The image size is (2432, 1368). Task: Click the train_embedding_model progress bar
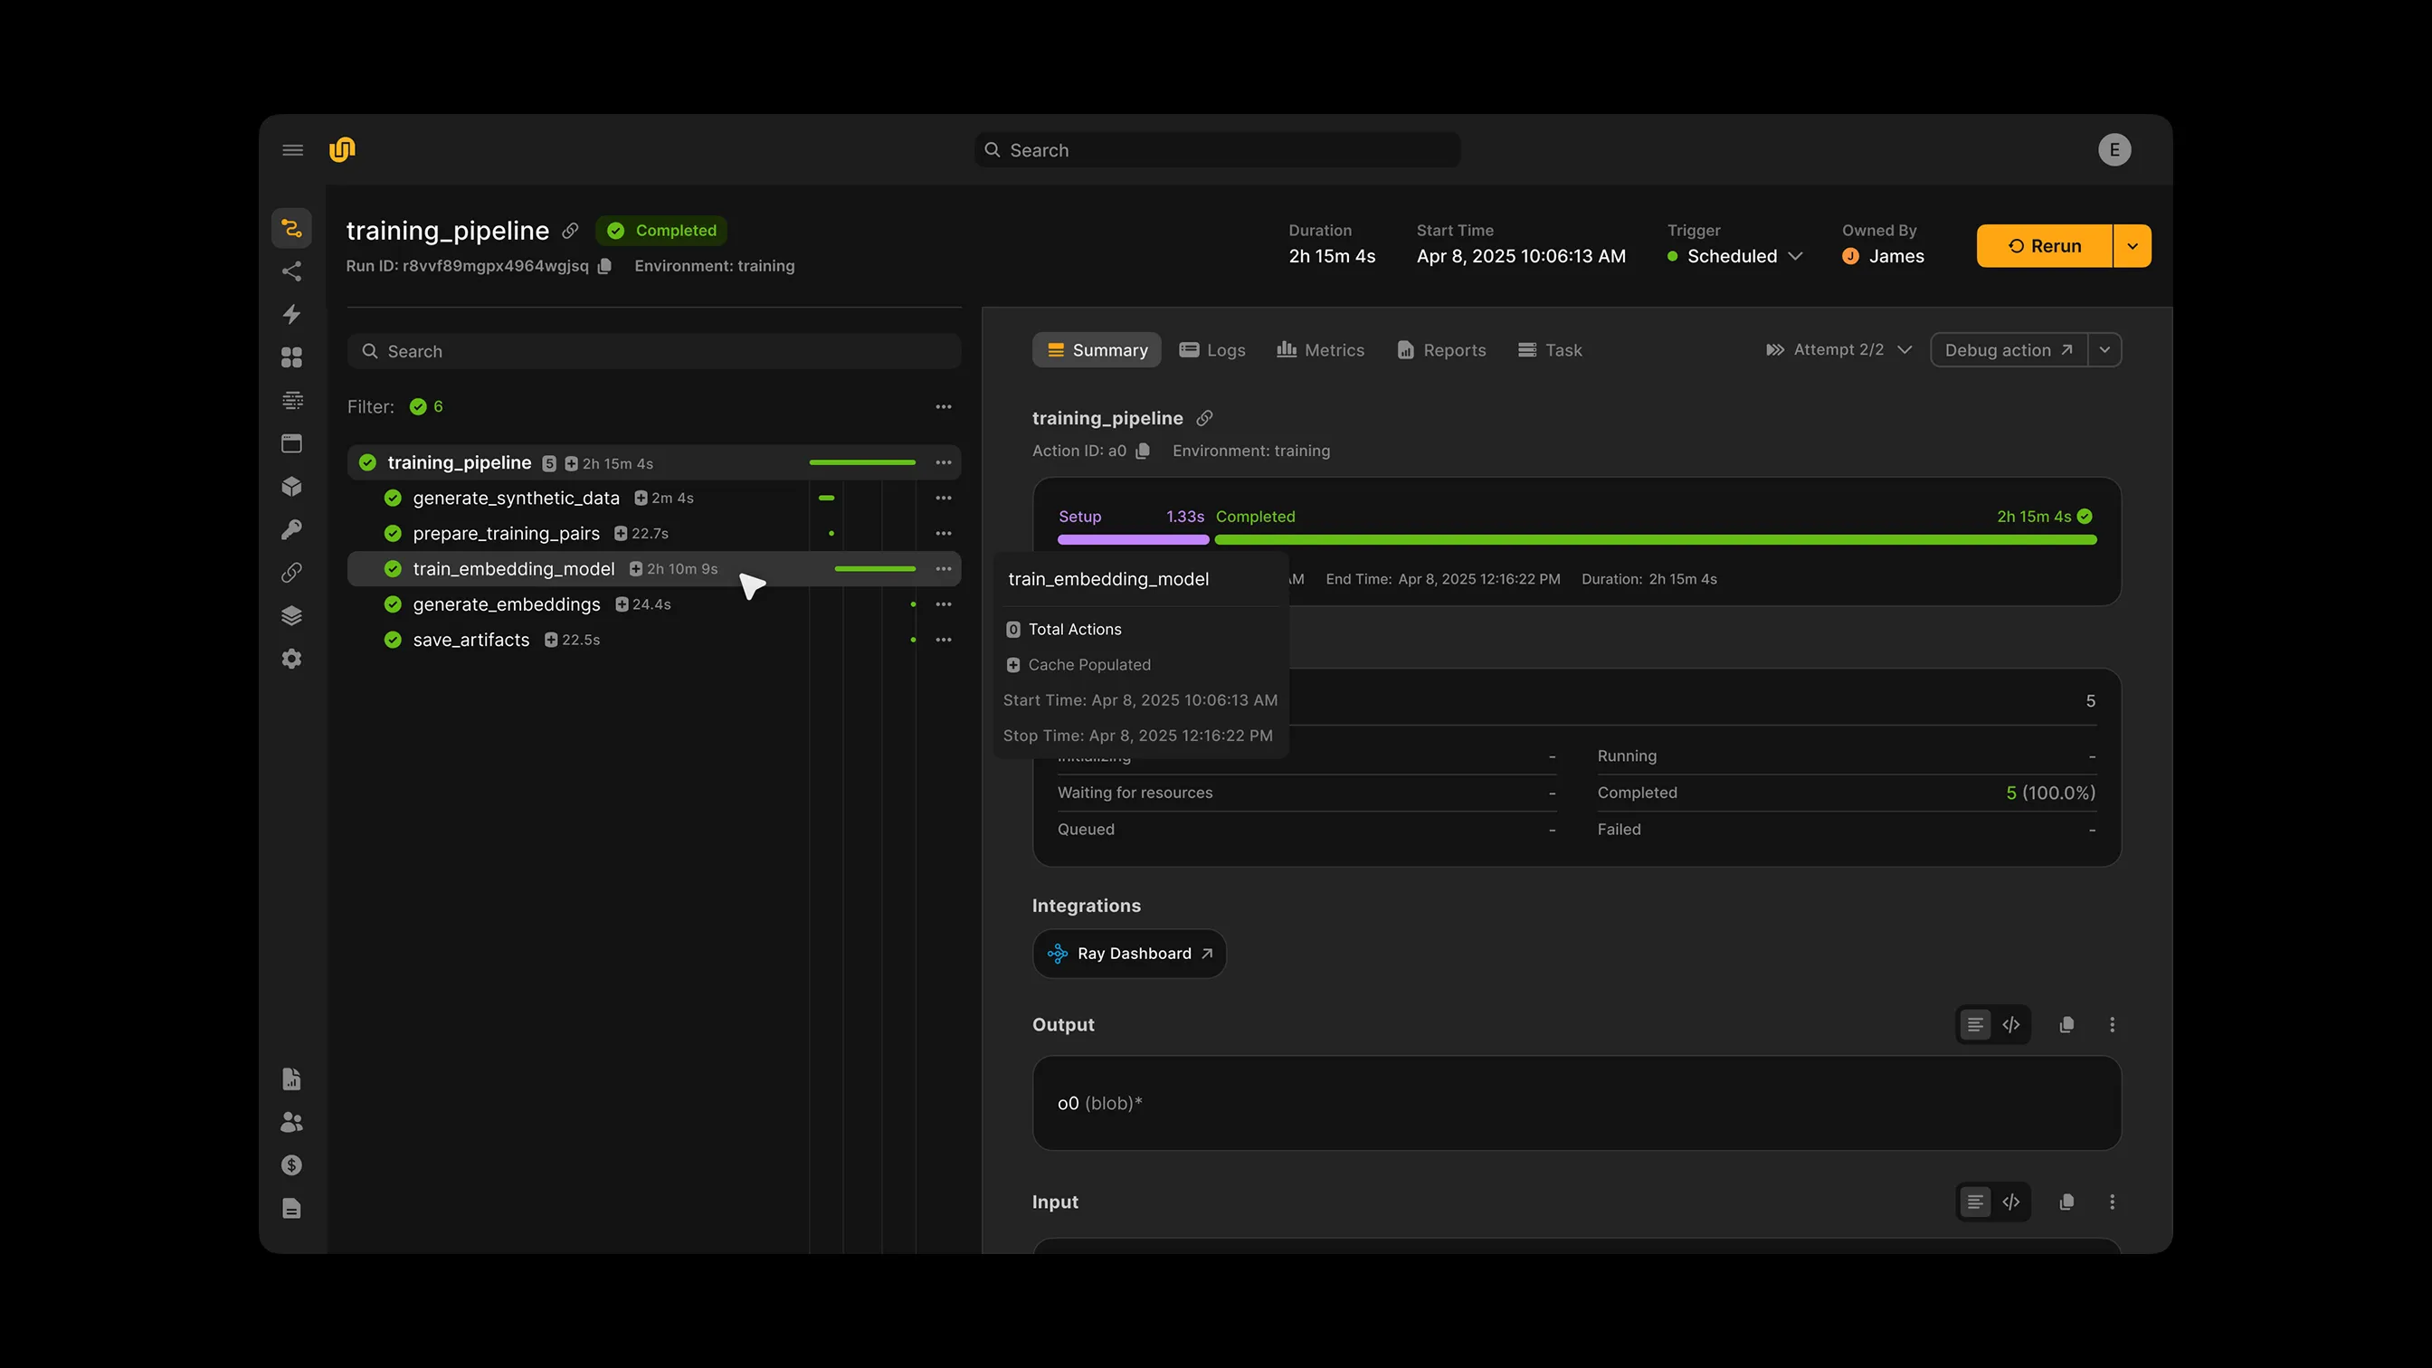pos(874,568)
